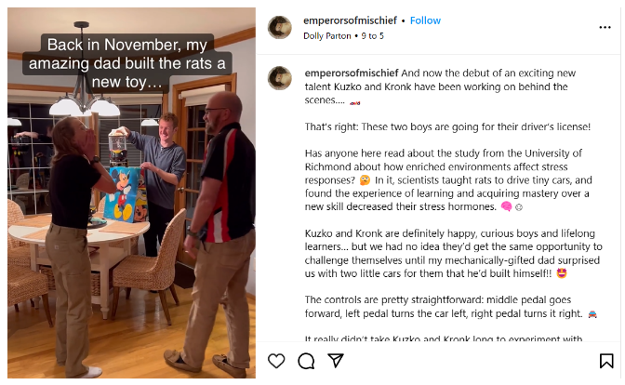
Task: Follow the emperorsofmischief account
Action: (x=425, y=20)
